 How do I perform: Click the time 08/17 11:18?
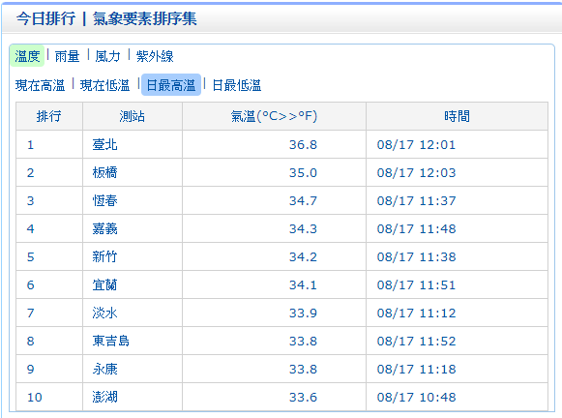[416, 370]
